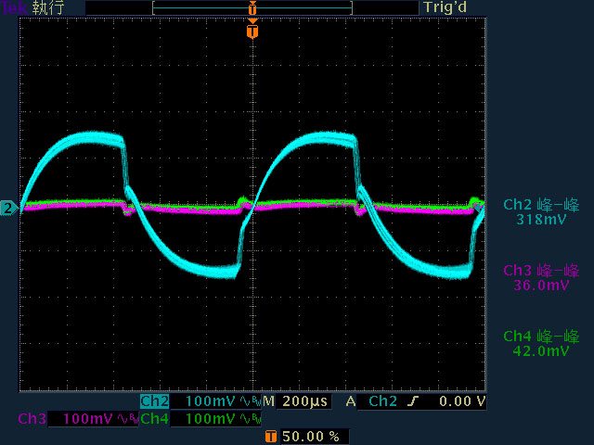
Task: Select the Ch3 channel label in magenta
Action: point(32,419)
